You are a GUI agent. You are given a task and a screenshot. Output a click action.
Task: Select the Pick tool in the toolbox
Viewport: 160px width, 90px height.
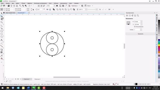(x=1, y=13)
